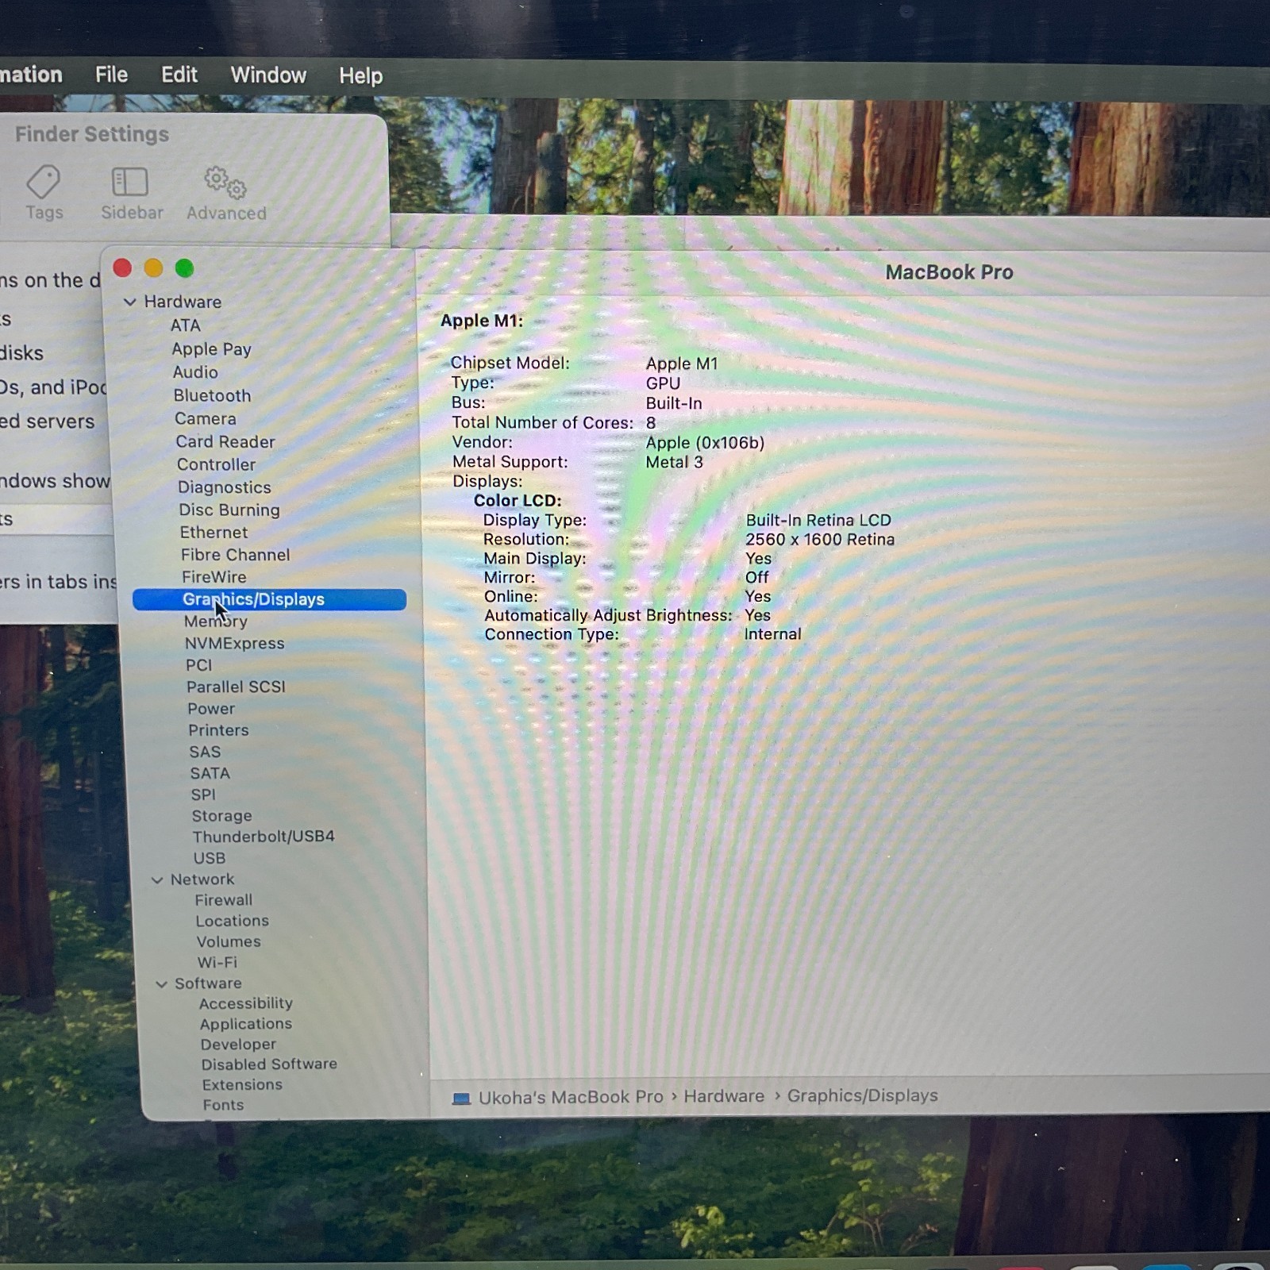Click Ukoha's MacBook Pro in path bar
Screen dimensions: 1270x1270
pos(571,1097)
